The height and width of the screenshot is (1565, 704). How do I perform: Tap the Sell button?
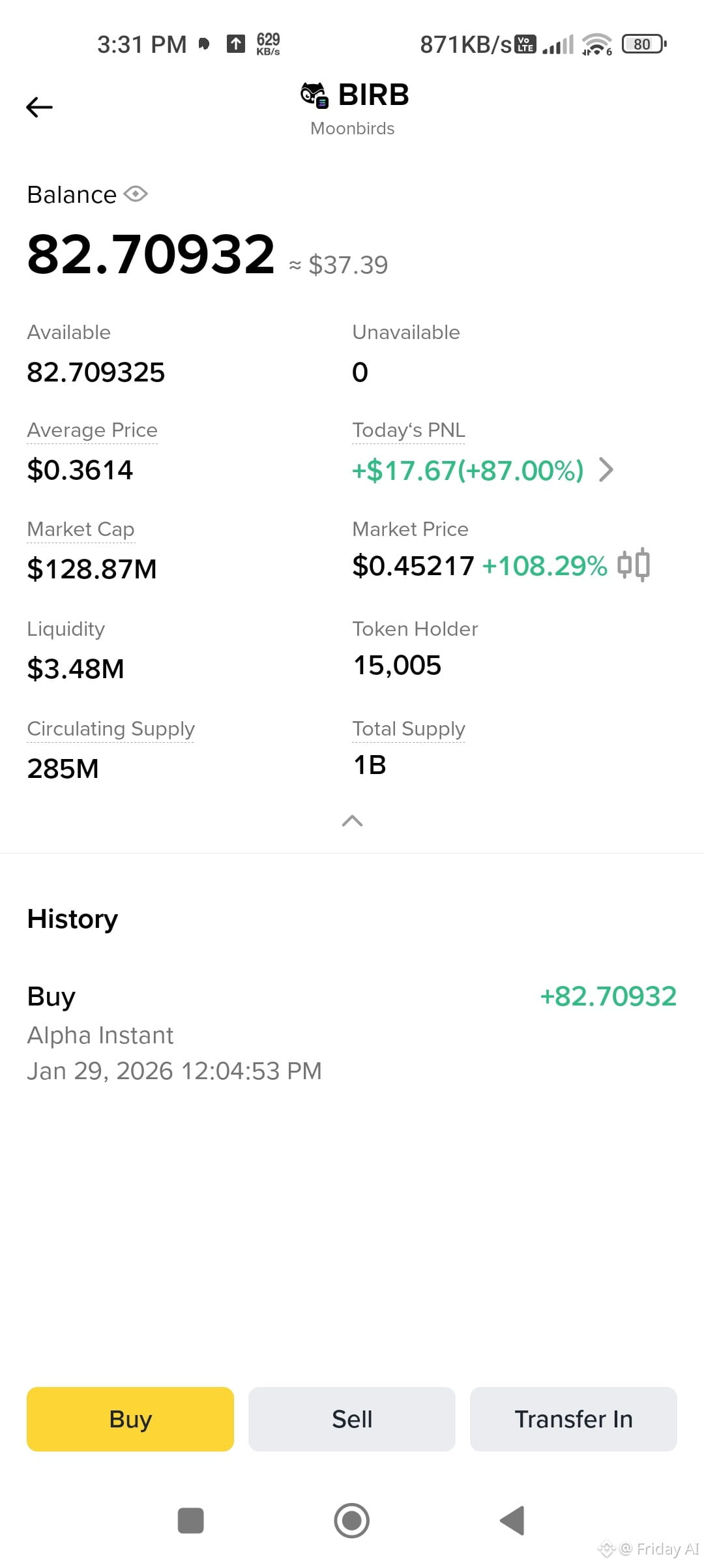(x=352, y=1419)
